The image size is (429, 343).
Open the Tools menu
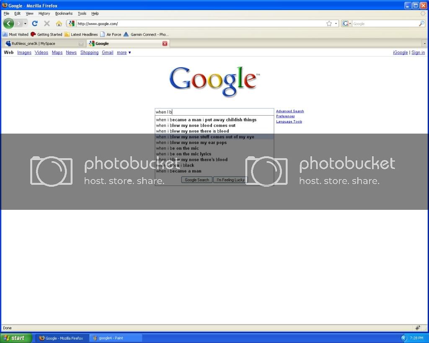(82, 13)
